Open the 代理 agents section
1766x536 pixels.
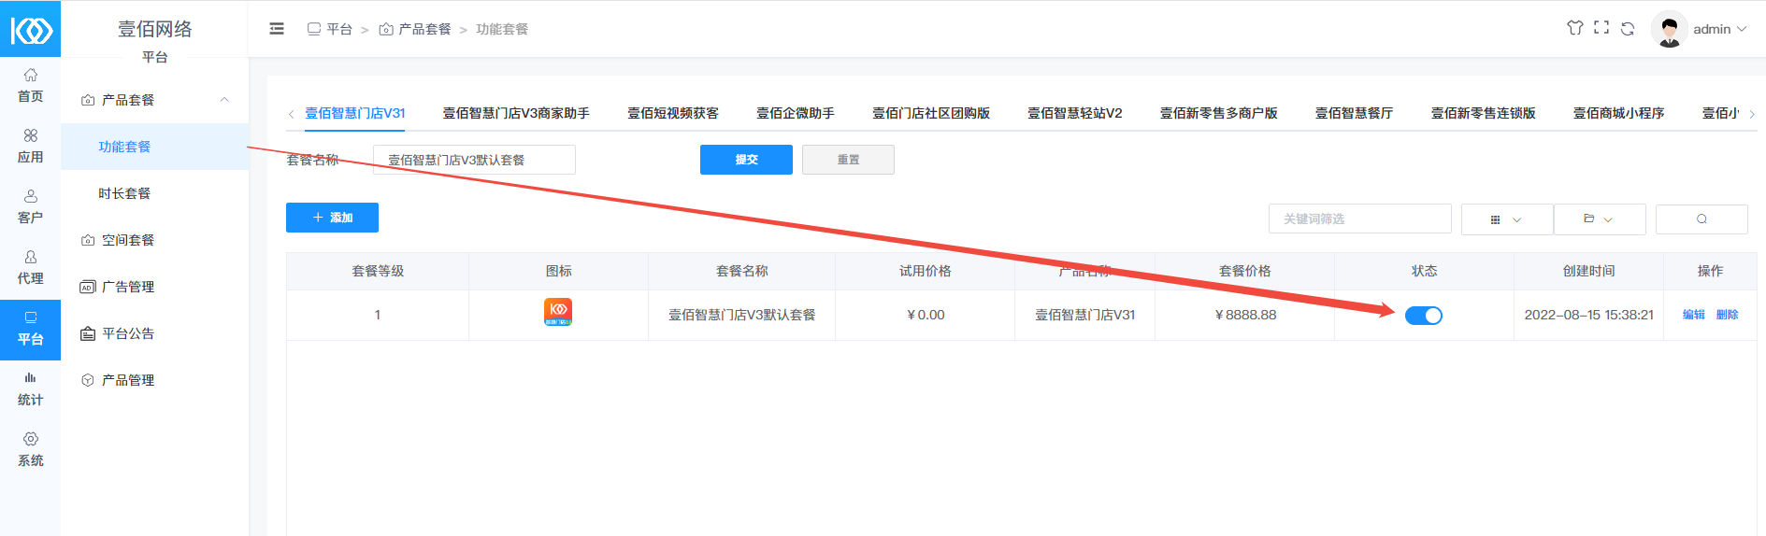30,267
